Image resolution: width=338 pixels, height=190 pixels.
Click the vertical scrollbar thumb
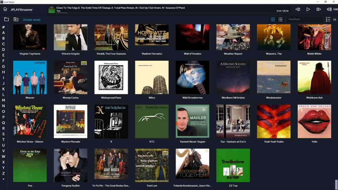pyautogui.click(x=336, y=185)
